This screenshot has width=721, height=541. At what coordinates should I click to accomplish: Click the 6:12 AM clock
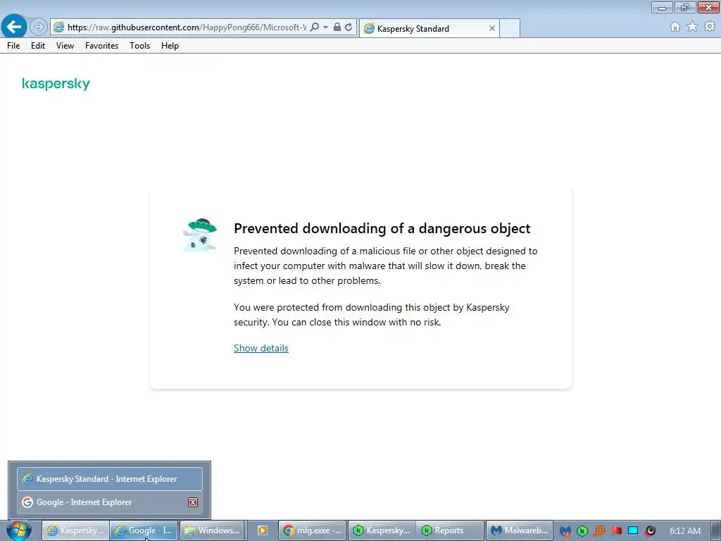pos(685,531)
